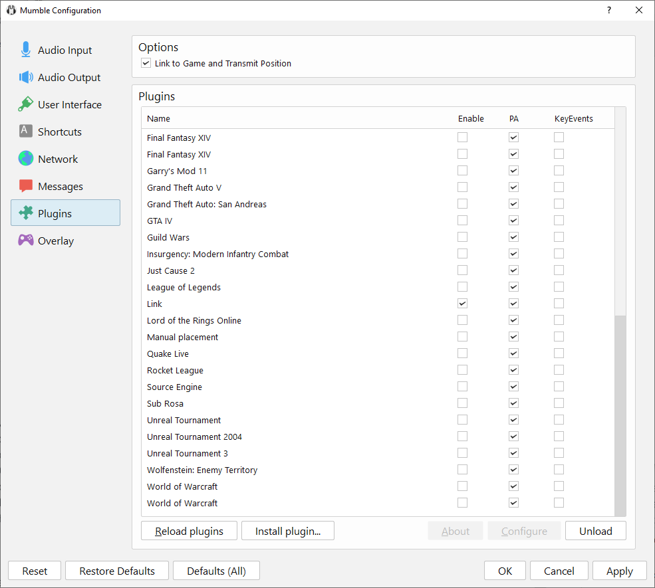Screen dimensions: 655x588
Task: Click the Network globe icon
Action: (x=26, y=159)
